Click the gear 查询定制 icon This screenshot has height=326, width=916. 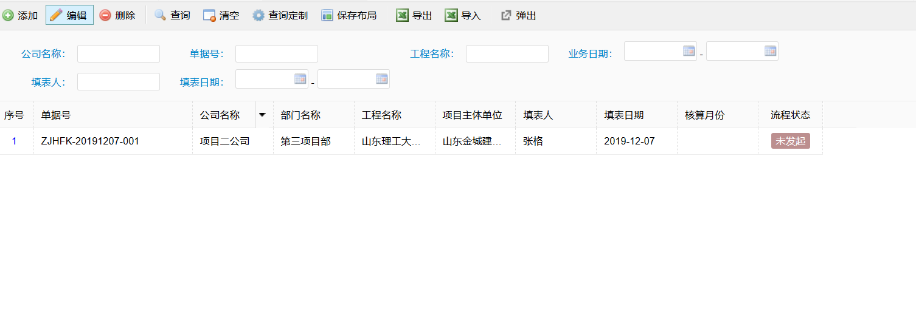tap(258, 15)
